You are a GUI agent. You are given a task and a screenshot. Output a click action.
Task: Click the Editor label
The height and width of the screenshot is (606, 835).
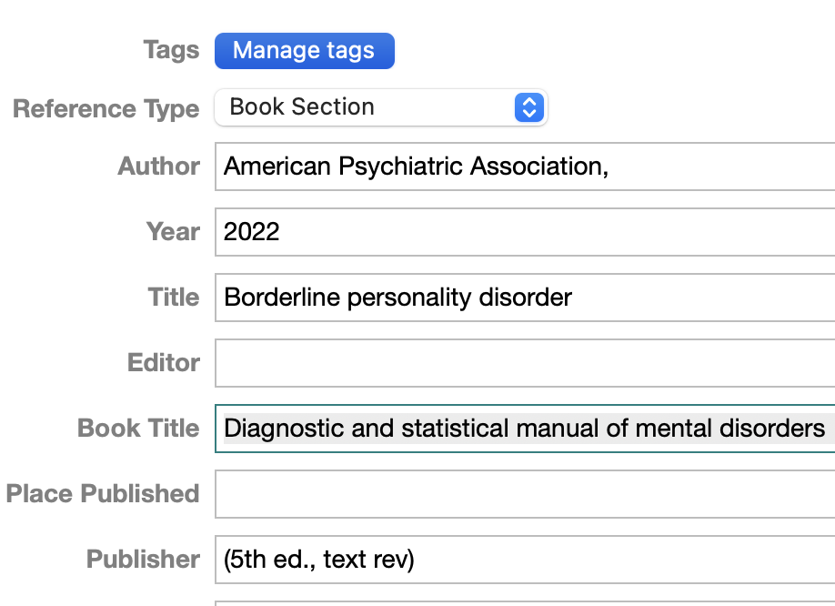[164, 363]
